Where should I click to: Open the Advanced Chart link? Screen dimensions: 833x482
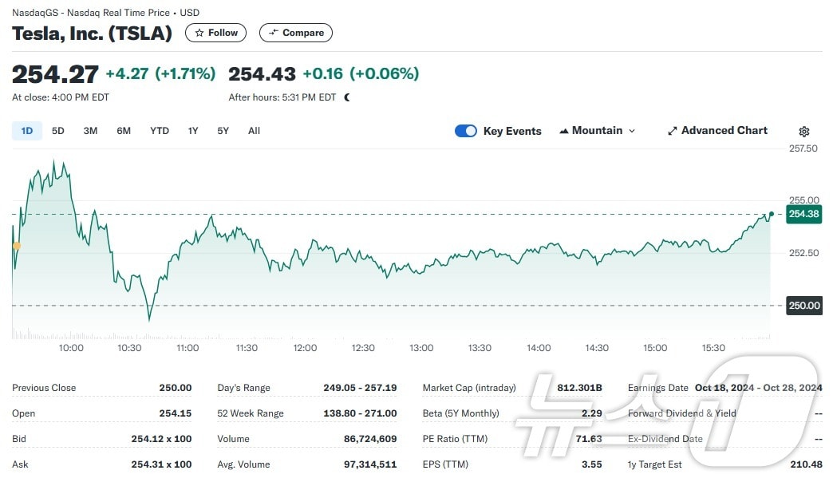pos(724,131)
